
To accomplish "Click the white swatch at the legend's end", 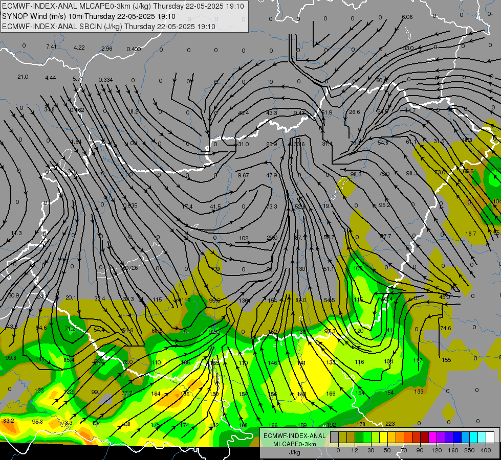I will click(x=490, y=437).
